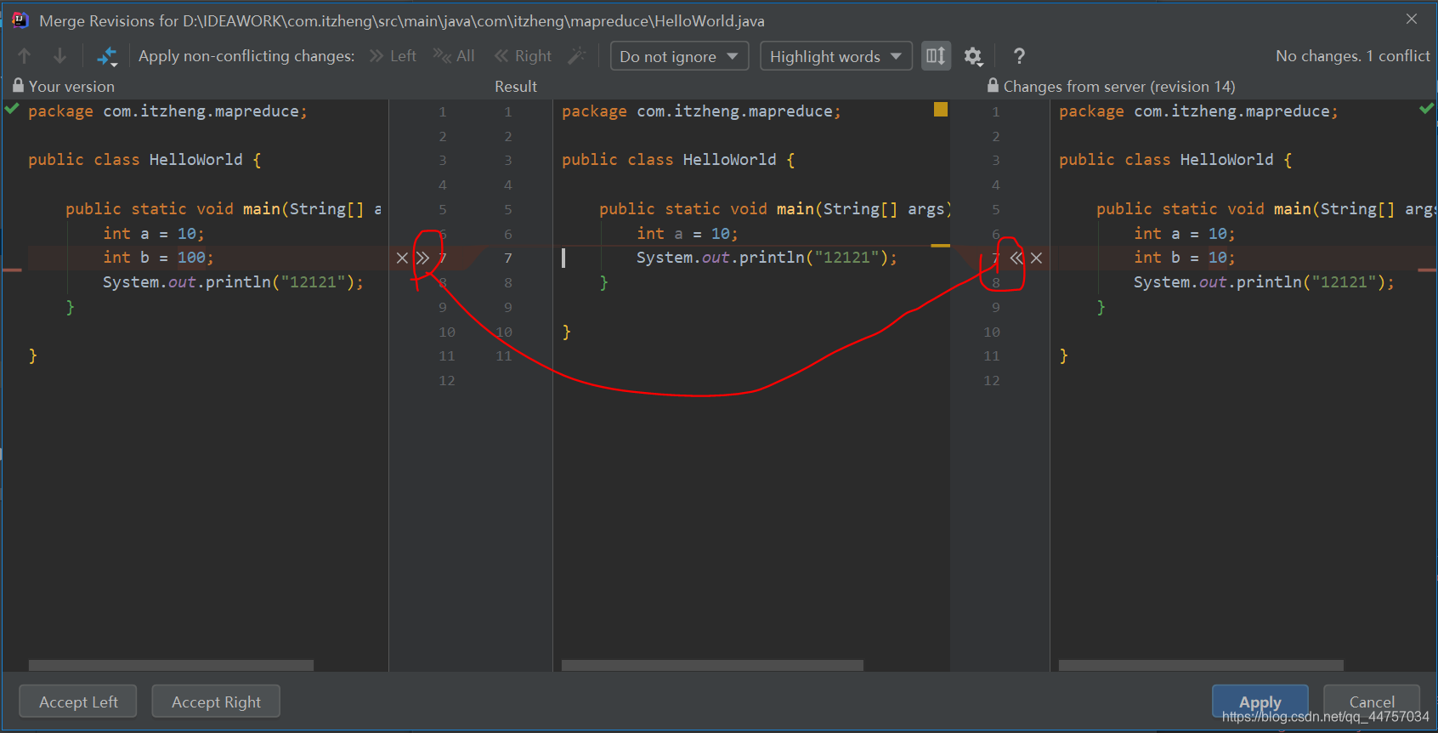The width and height of the screenshot is (1438, 733).
Task: Open the 'Do not ignore' dropdown
Action: pyautogui.click(x=679, y=56)
